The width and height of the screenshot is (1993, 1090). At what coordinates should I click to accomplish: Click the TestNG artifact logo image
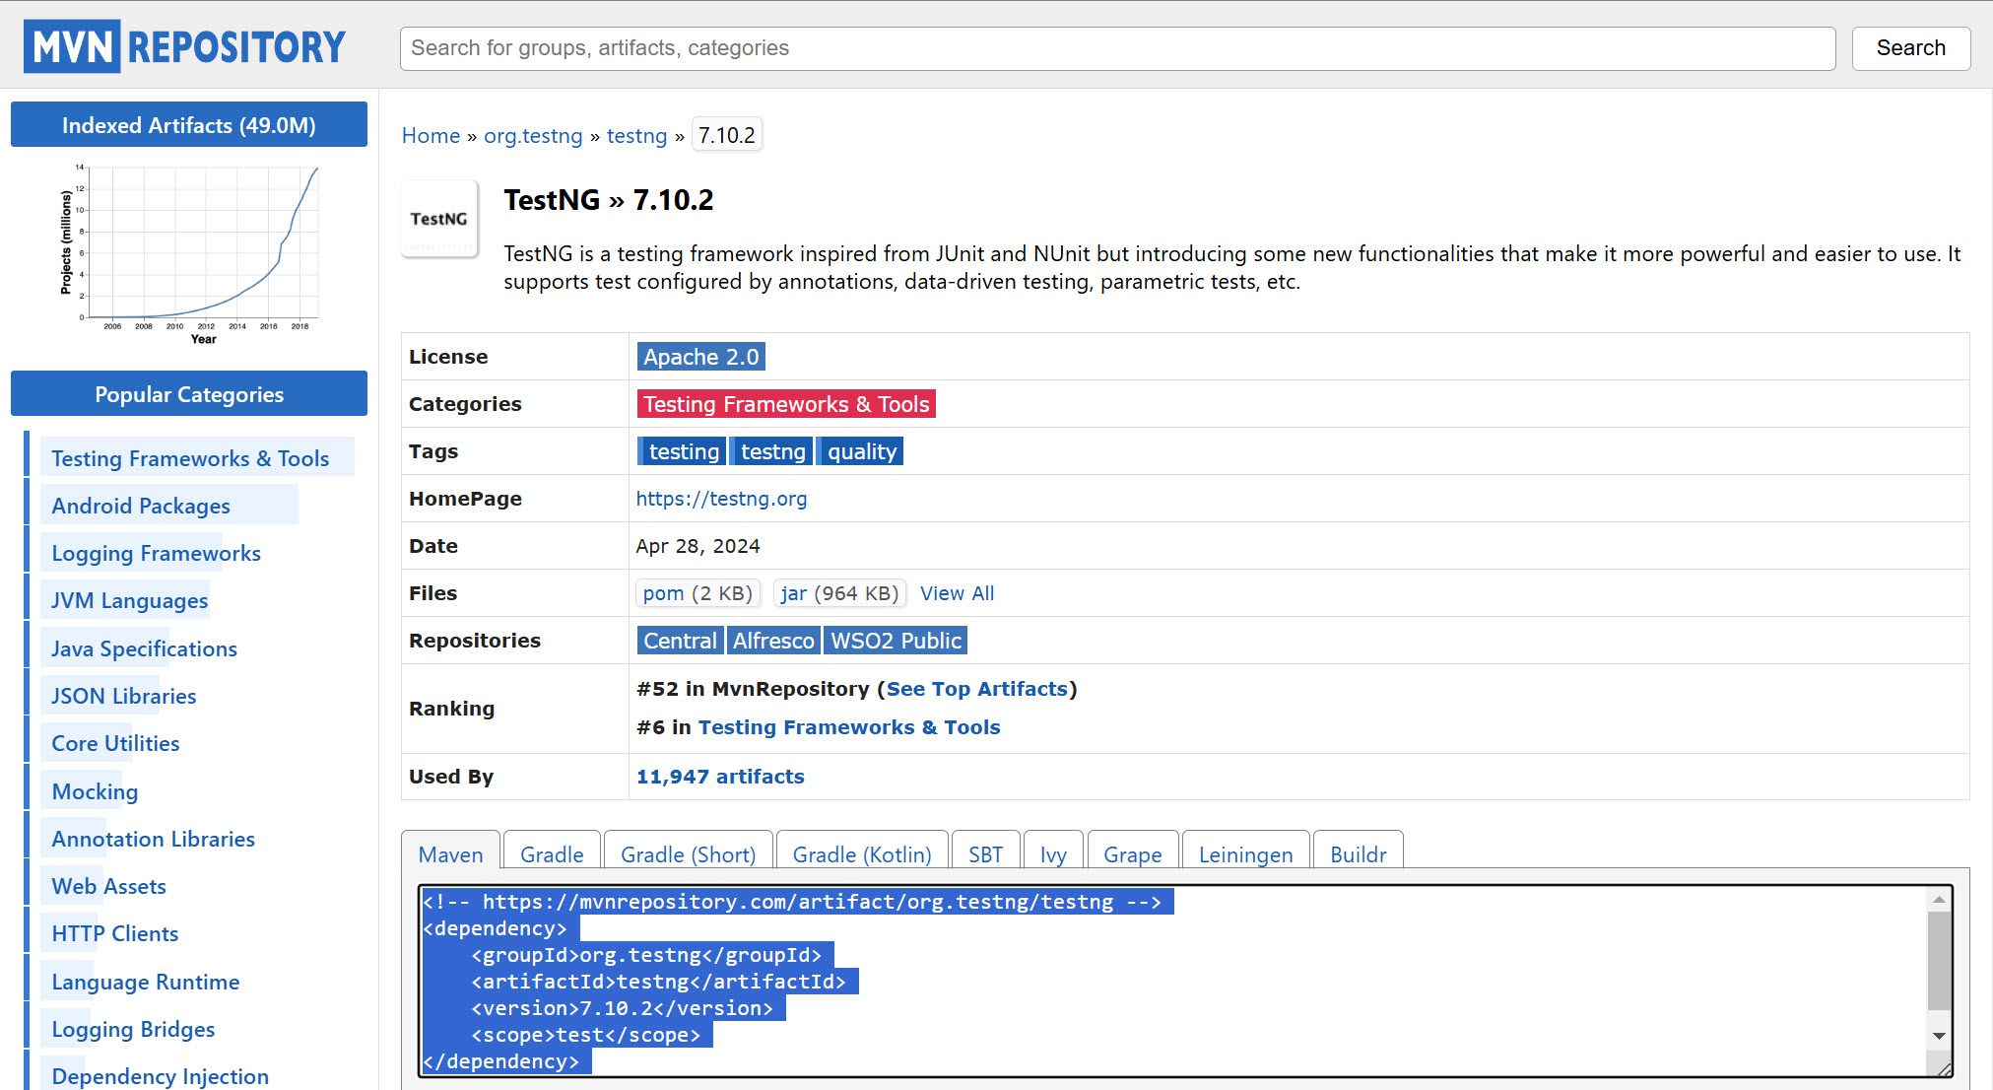(439, 219)
